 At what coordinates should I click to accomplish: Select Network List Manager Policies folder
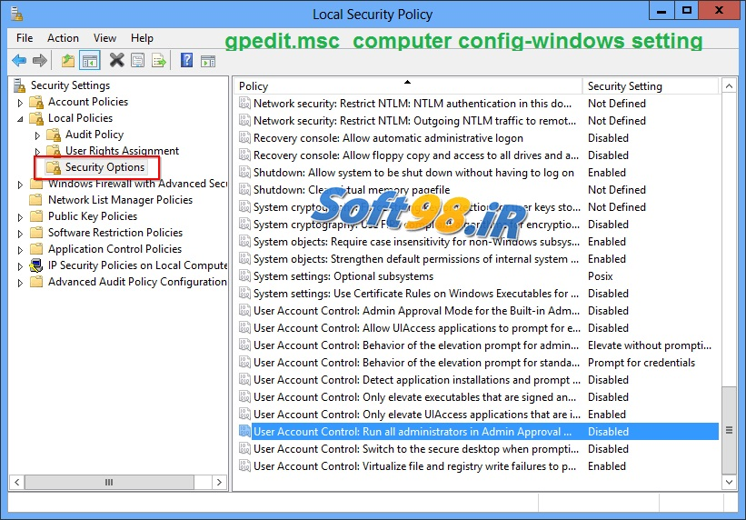click(x=120, y=200)
